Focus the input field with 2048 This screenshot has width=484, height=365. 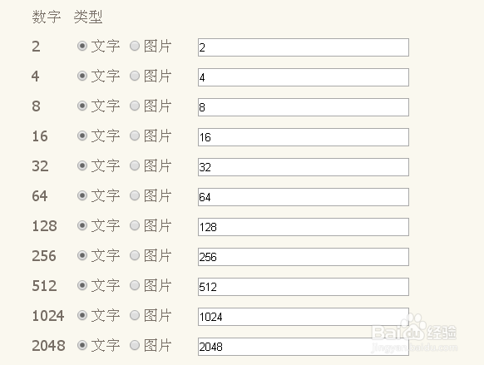[x=304, y=347]
